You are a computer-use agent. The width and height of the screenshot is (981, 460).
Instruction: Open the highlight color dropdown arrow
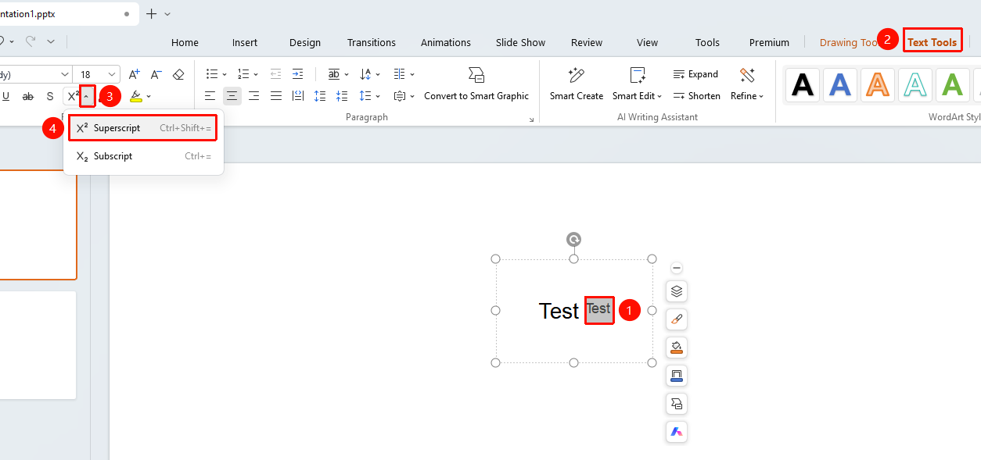pos(149,96)
